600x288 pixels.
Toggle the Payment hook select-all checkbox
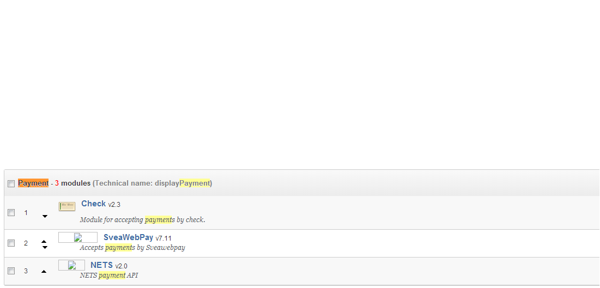tap(11, 184)
